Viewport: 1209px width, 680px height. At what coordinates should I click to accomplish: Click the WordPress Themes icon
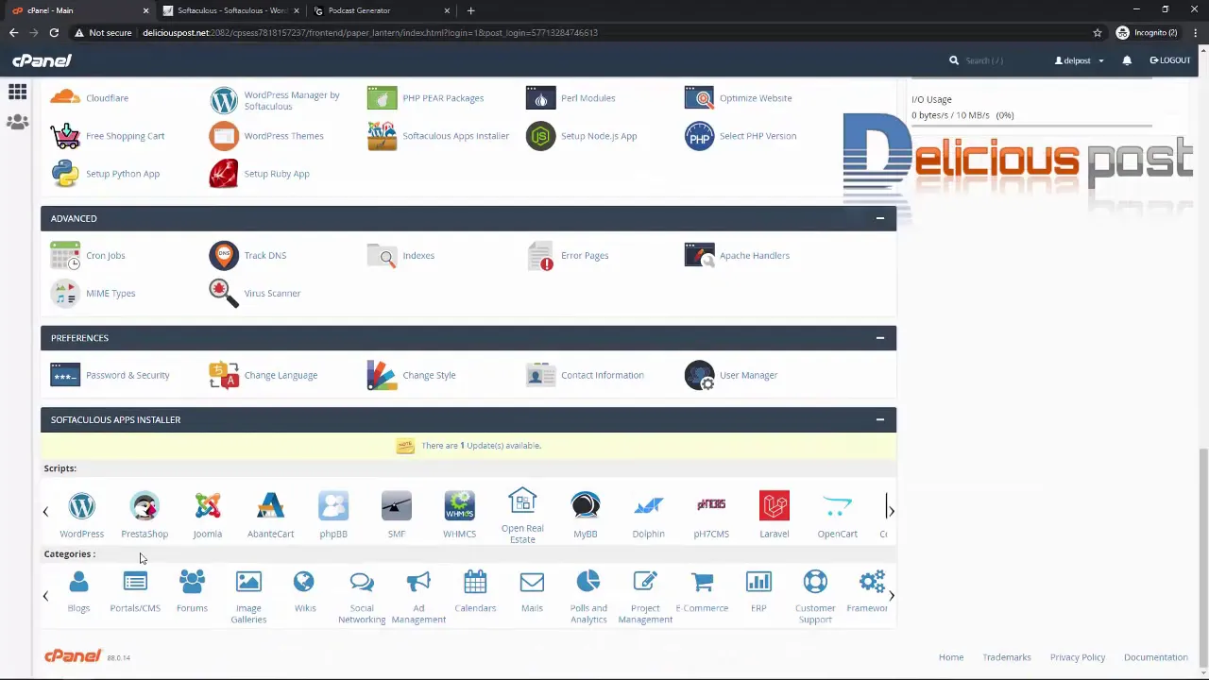(x=224, y=136)
